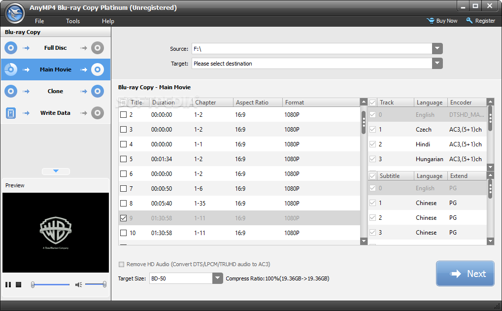This screenshot has width=502, height=311.
Task: Click the Buy Now shopping cart icon
Action: 430,21
